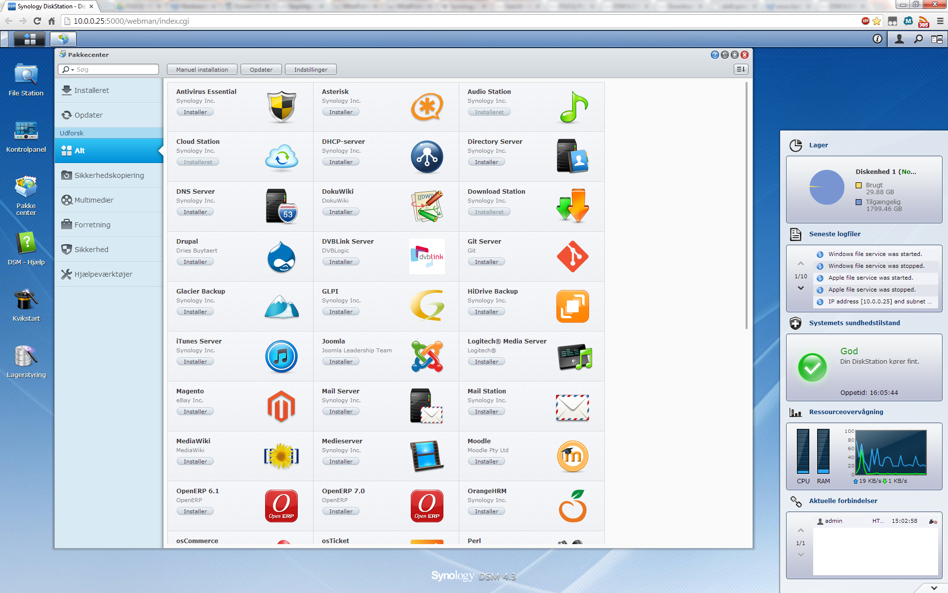948x593 pixels.
Task: Open the Chrome menu button
Action: coord(940,21)
